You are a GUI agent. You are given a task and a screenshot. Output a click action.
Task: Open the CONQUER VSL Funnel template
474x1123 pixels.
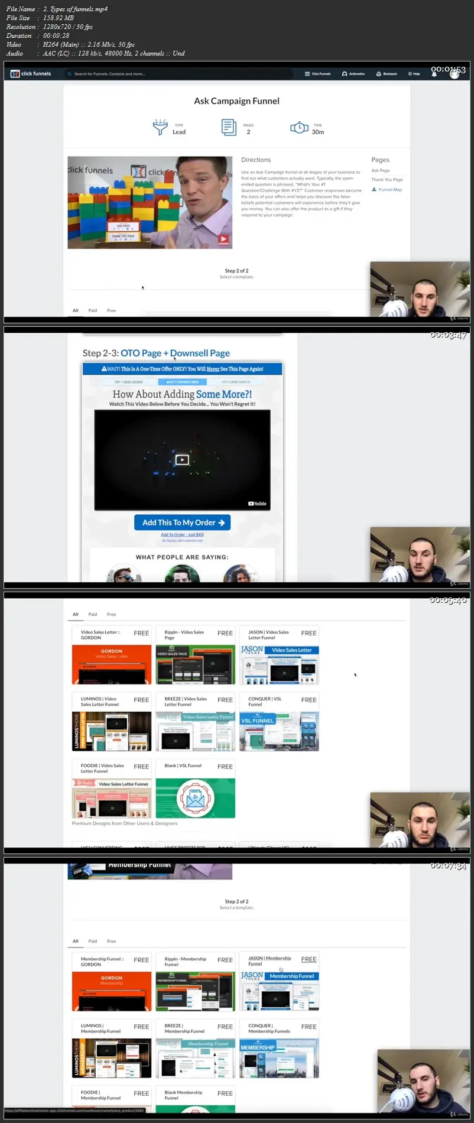(x=280, y=722)
